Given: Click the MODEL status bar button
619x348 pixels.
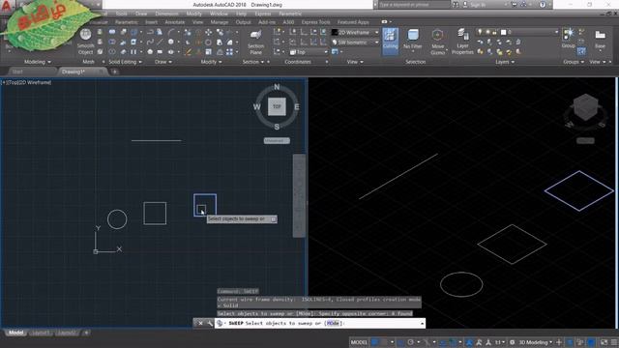Looking at the screenshot, I should [359, 342].
